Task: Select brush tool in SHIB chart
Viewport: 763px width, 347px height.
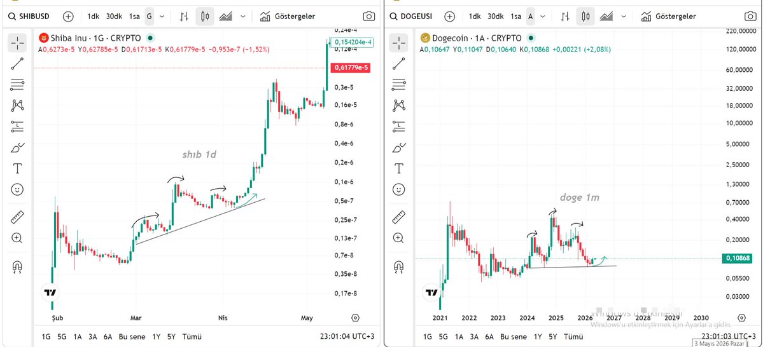Action: [18, 147]
